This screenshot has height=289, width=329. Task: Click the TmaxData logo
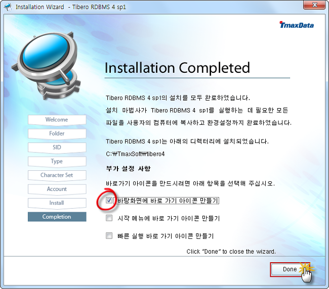click(x=297, y=25)
